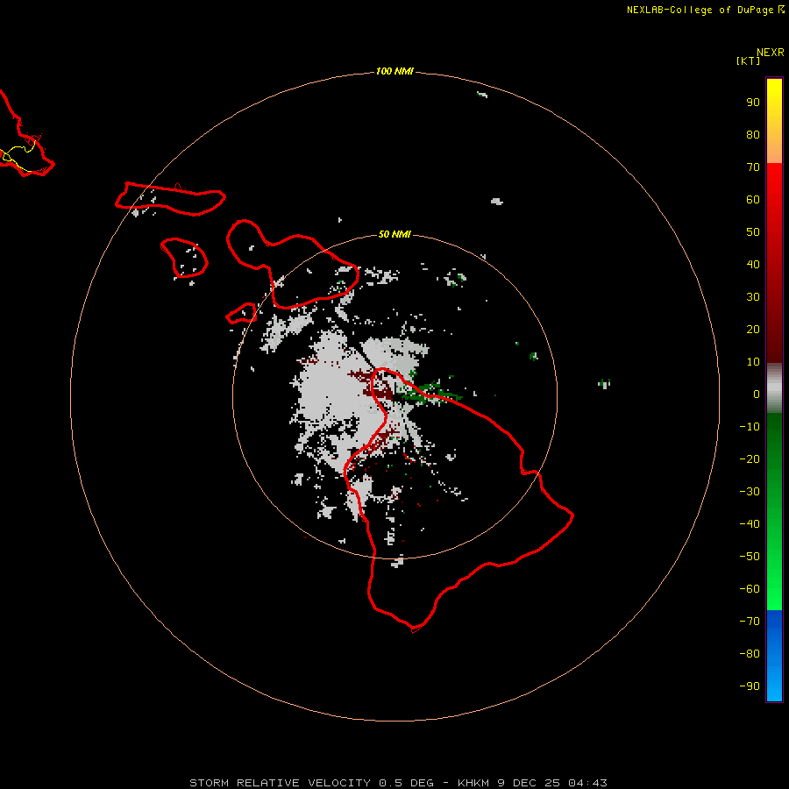Click the NEXR label above the scale

pyautogui.click(x=771, y=53)
